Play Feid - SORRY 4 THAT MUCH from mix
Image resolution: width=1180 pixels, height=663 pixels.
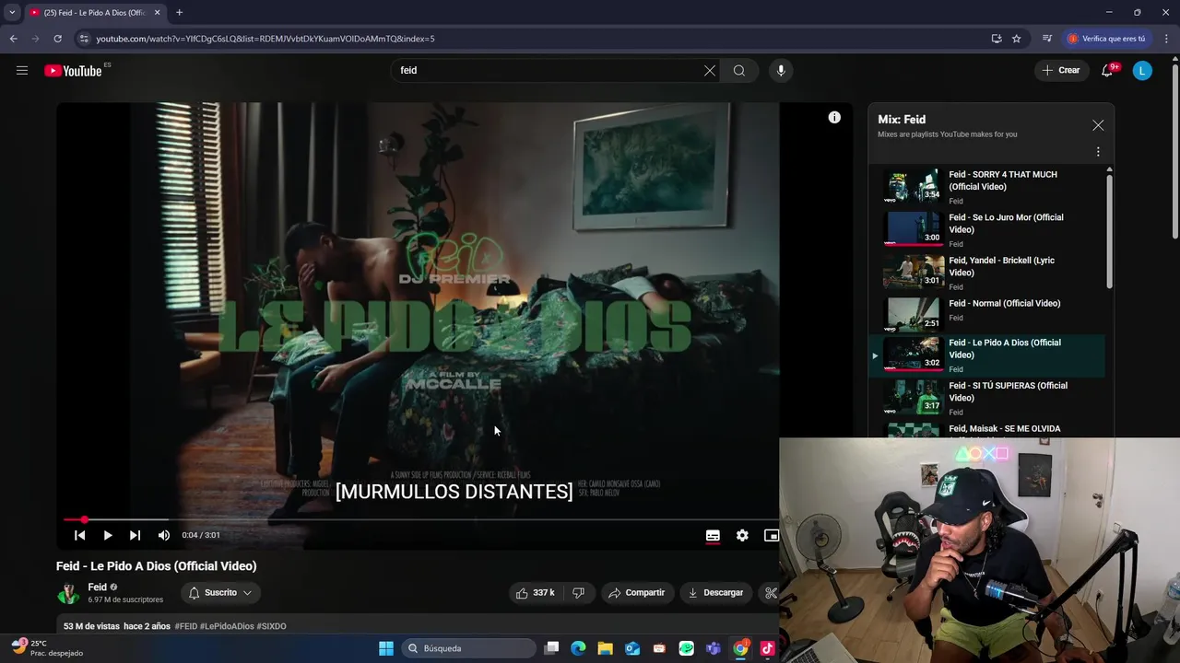coord(986,187)
